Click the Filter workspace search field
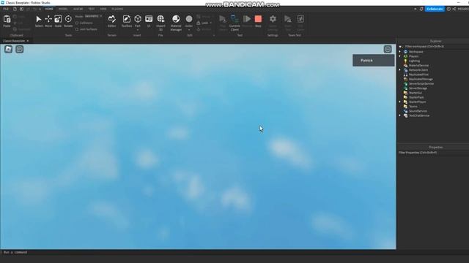 pos(435,47)
